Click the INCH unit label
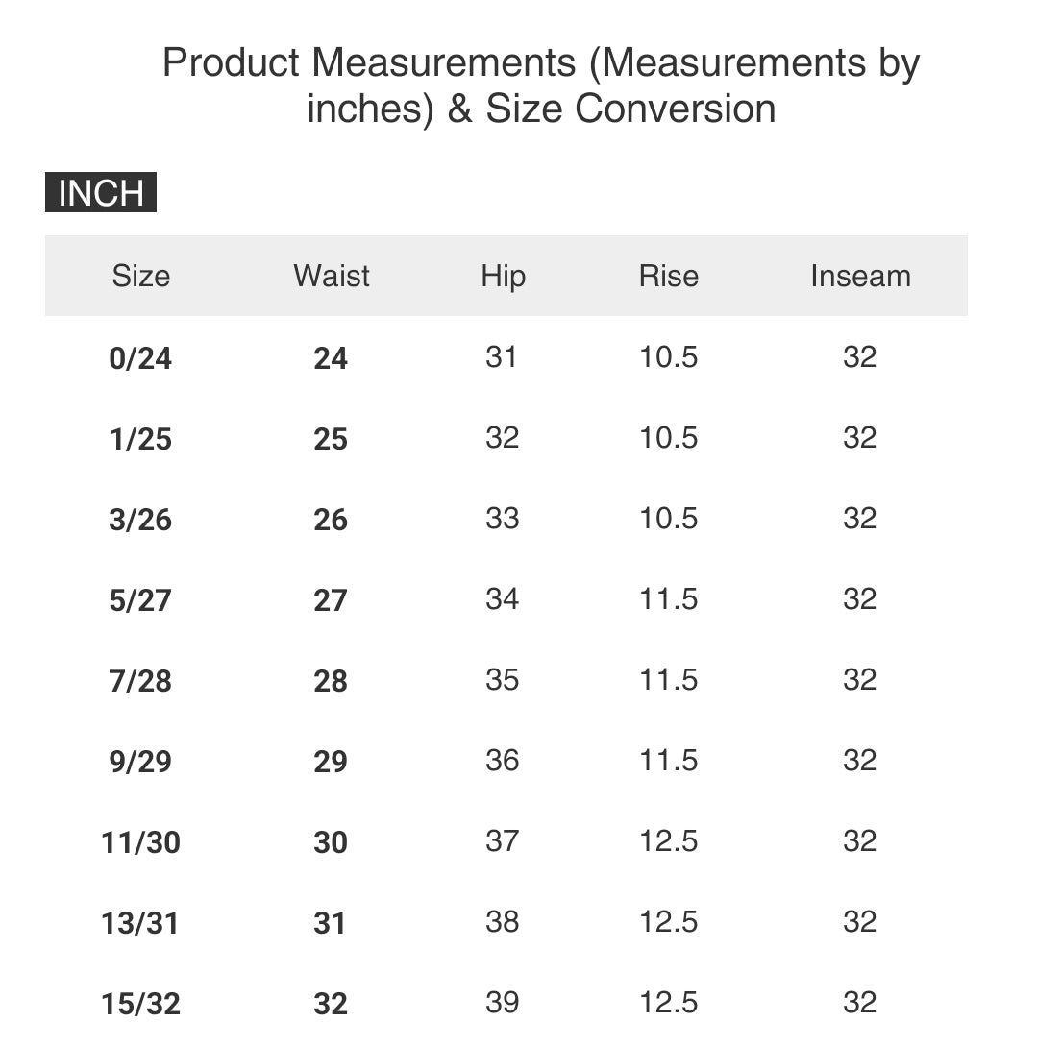The image size is (1037, 1046). point(101,192)
